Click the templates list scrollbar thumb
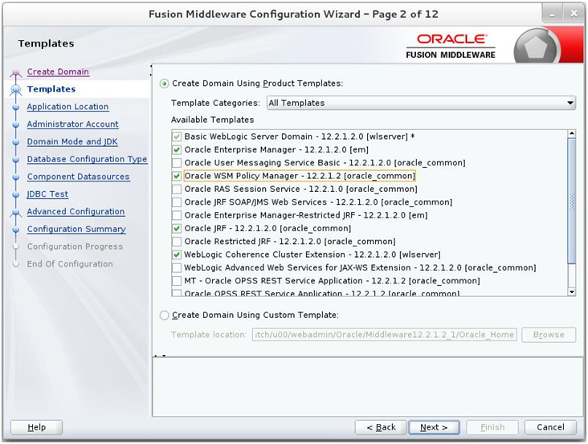Screen dimensions: 588x444 point(571,201)
